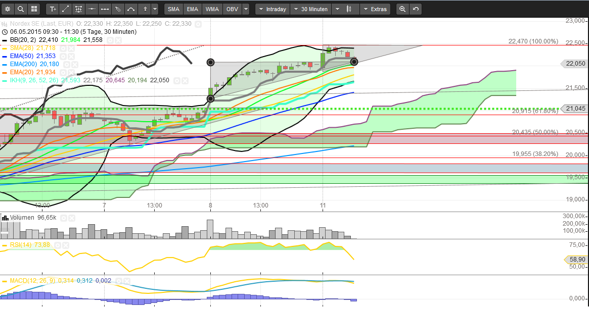The width and height of the screenshot is (589, 309).
Task: Open EMA(200) indicator settings icon
Action: 67,65
